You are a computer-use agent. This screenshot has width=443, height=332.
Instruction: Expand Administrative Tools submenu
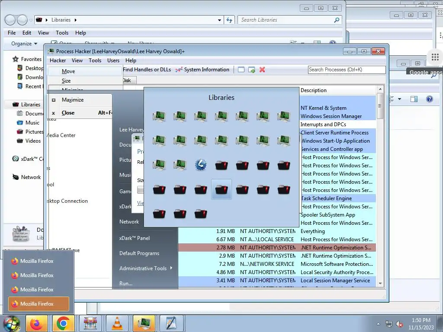(x=146, y=268)
